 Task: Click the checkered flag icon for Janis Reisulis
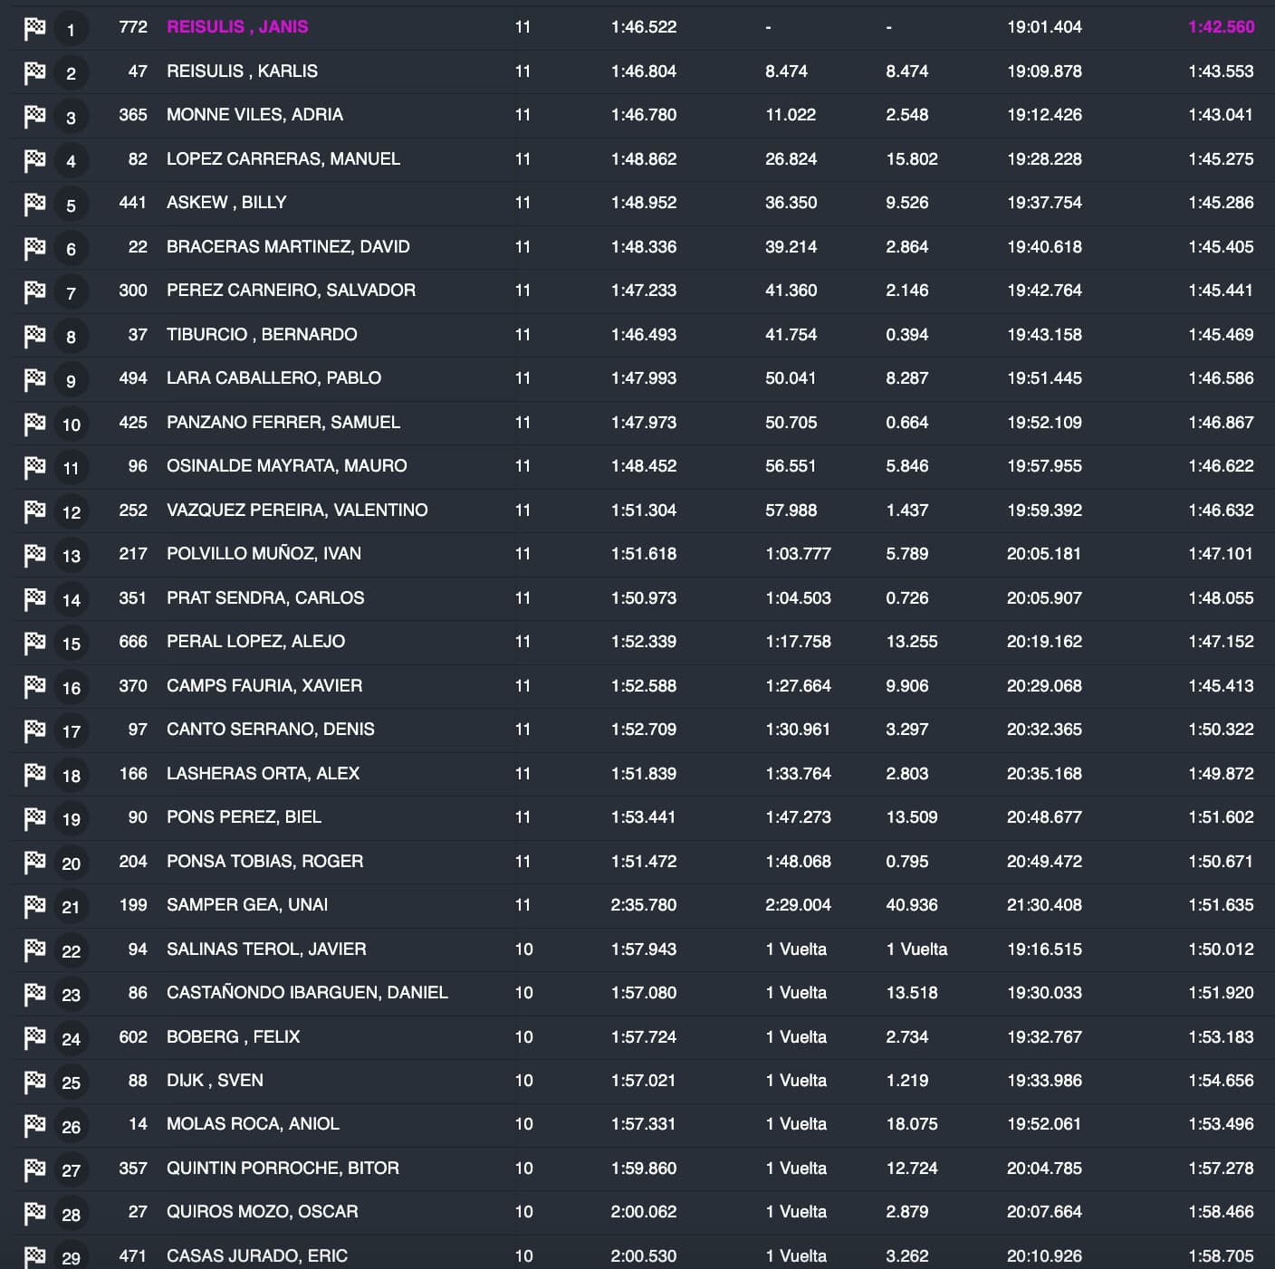pyautogui.click(x=34, y=29)
